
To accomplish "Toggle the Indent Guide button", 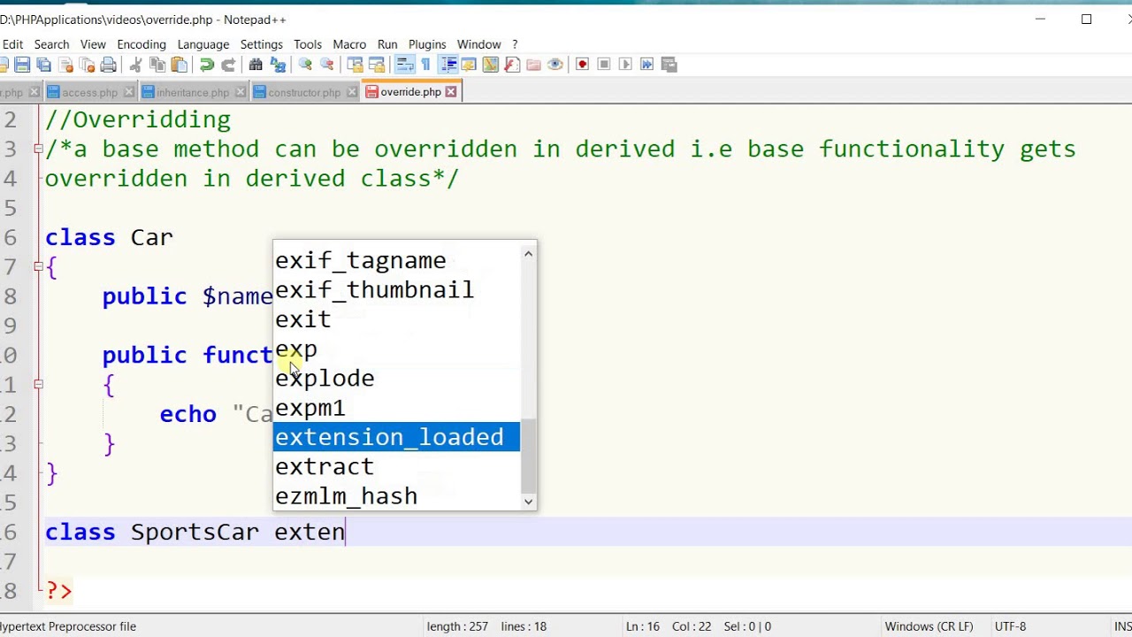I will (448, 65).
